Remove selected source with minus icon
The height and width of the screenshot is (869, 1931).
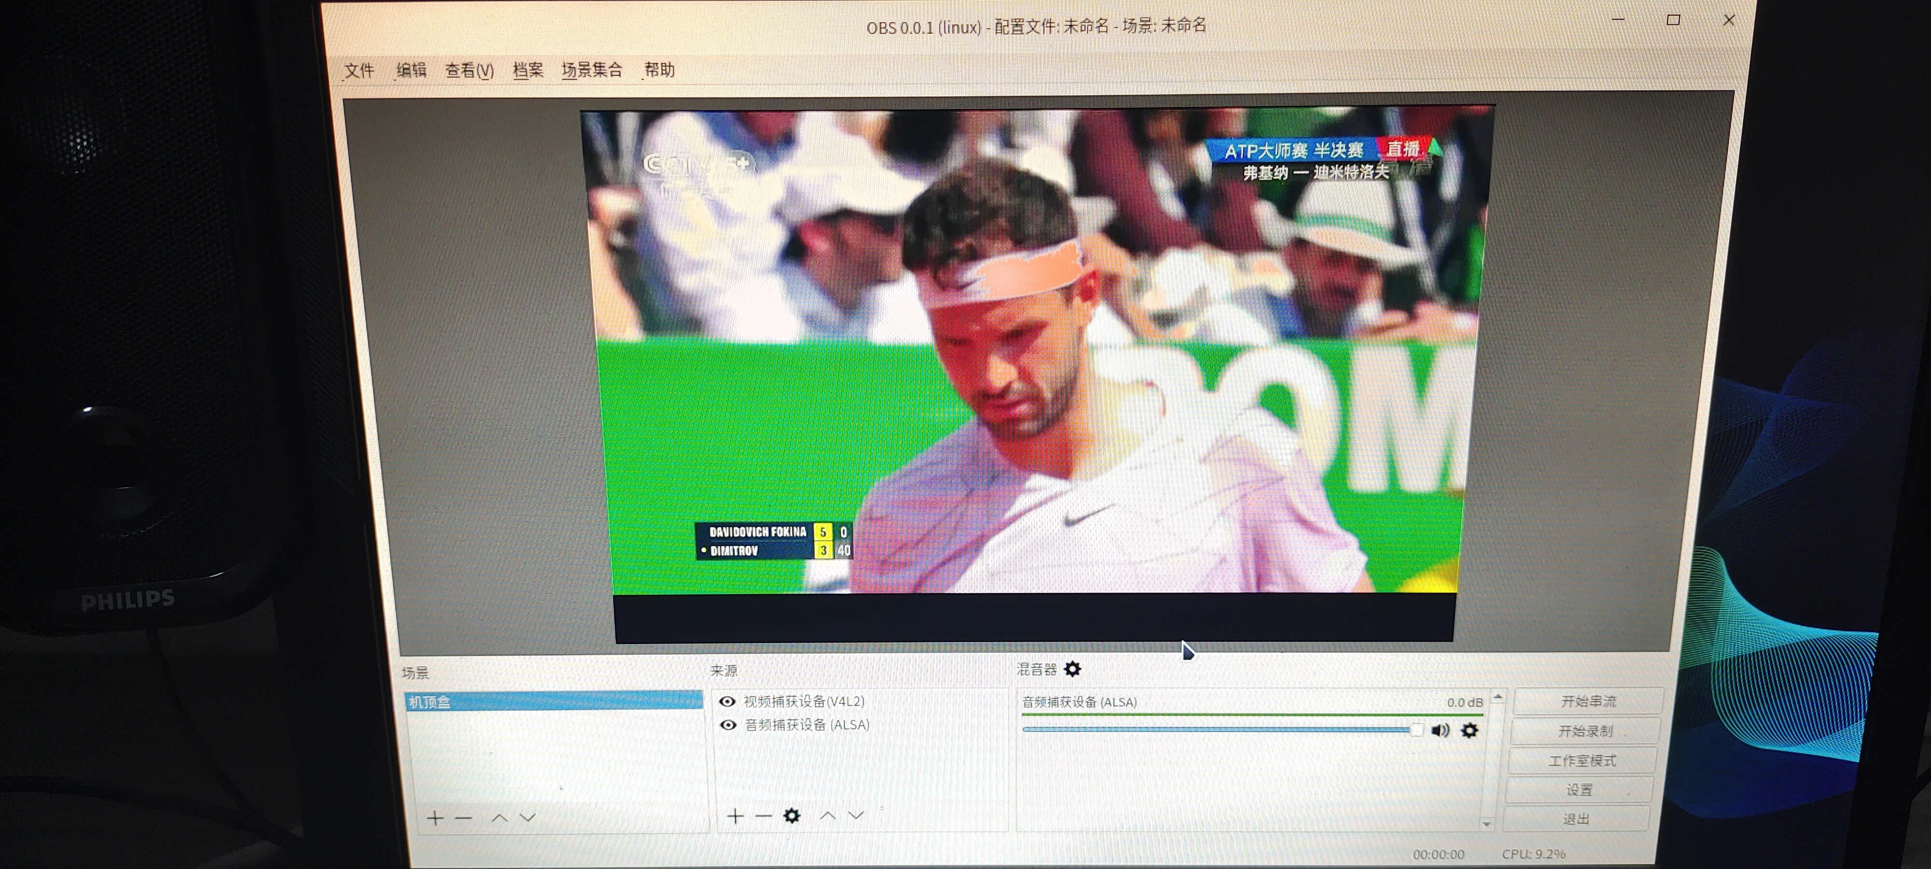[x=764, y=816]
